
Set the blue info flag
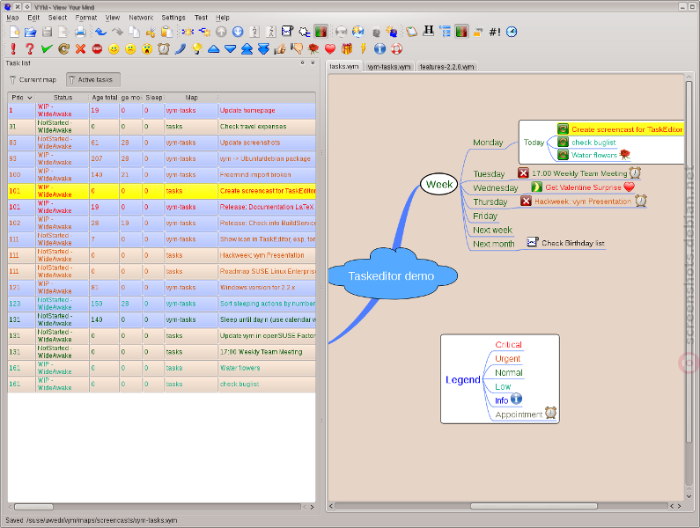click(379, 48)
